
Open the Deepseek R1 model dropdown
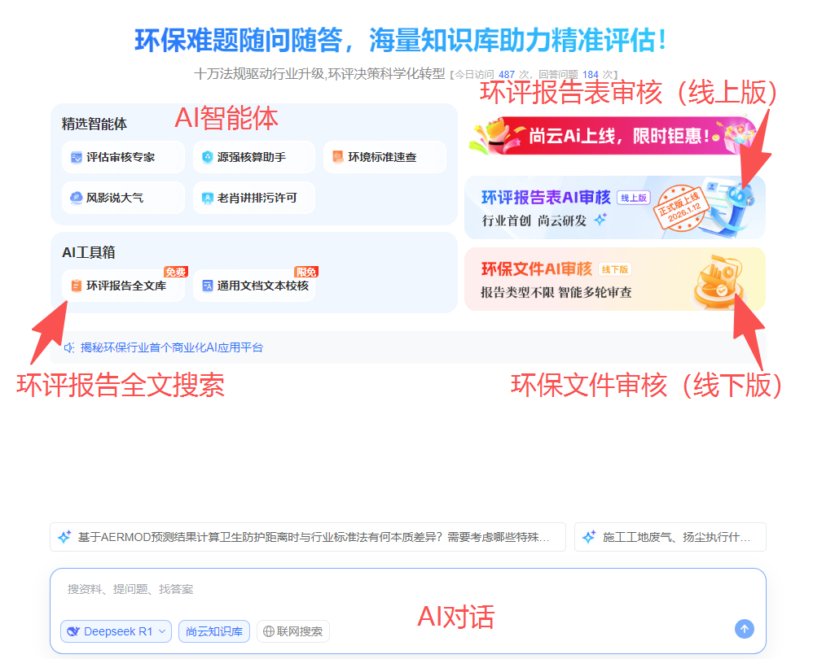[x=116, y=631]
